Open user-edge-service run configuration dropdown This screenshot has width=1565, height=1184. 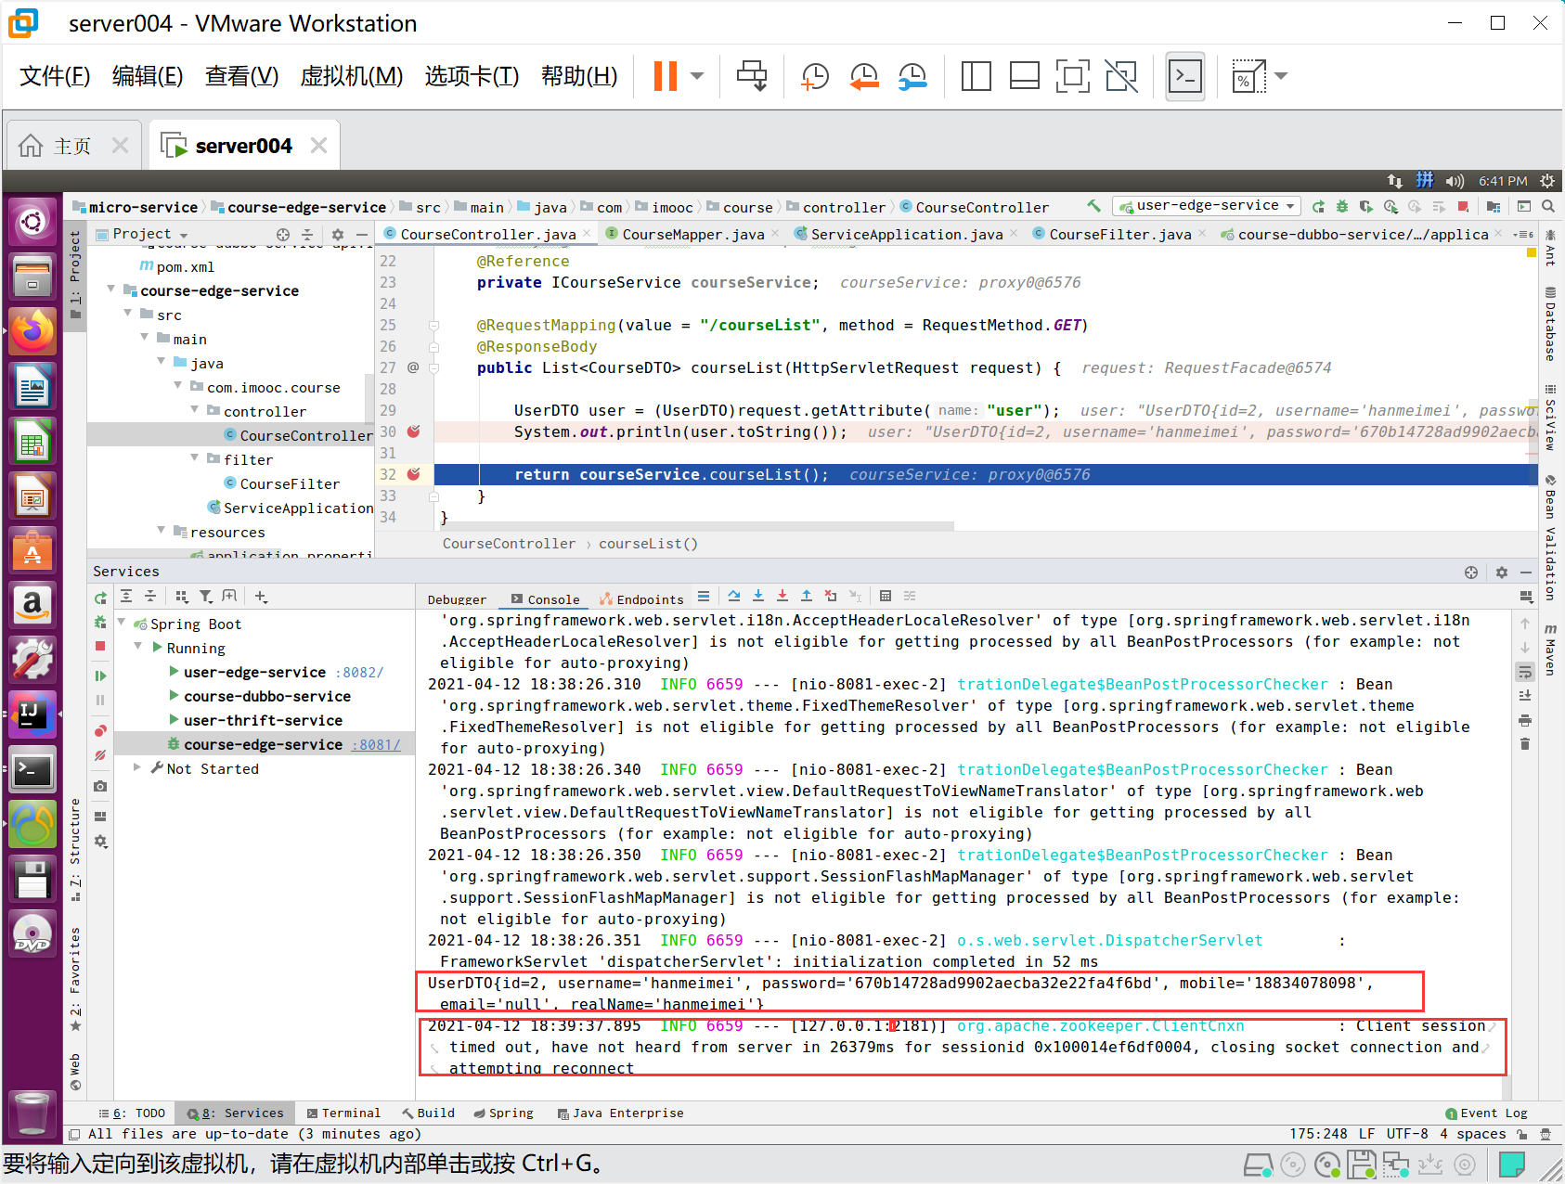[x=1208, y=206]
